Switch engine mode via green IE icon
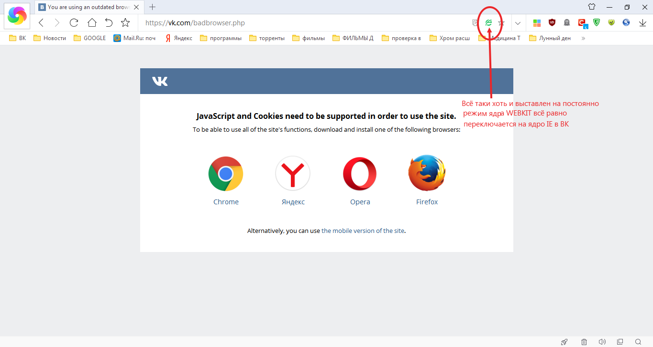The width and height of the screenshot is (653, 347). (488, 22)
